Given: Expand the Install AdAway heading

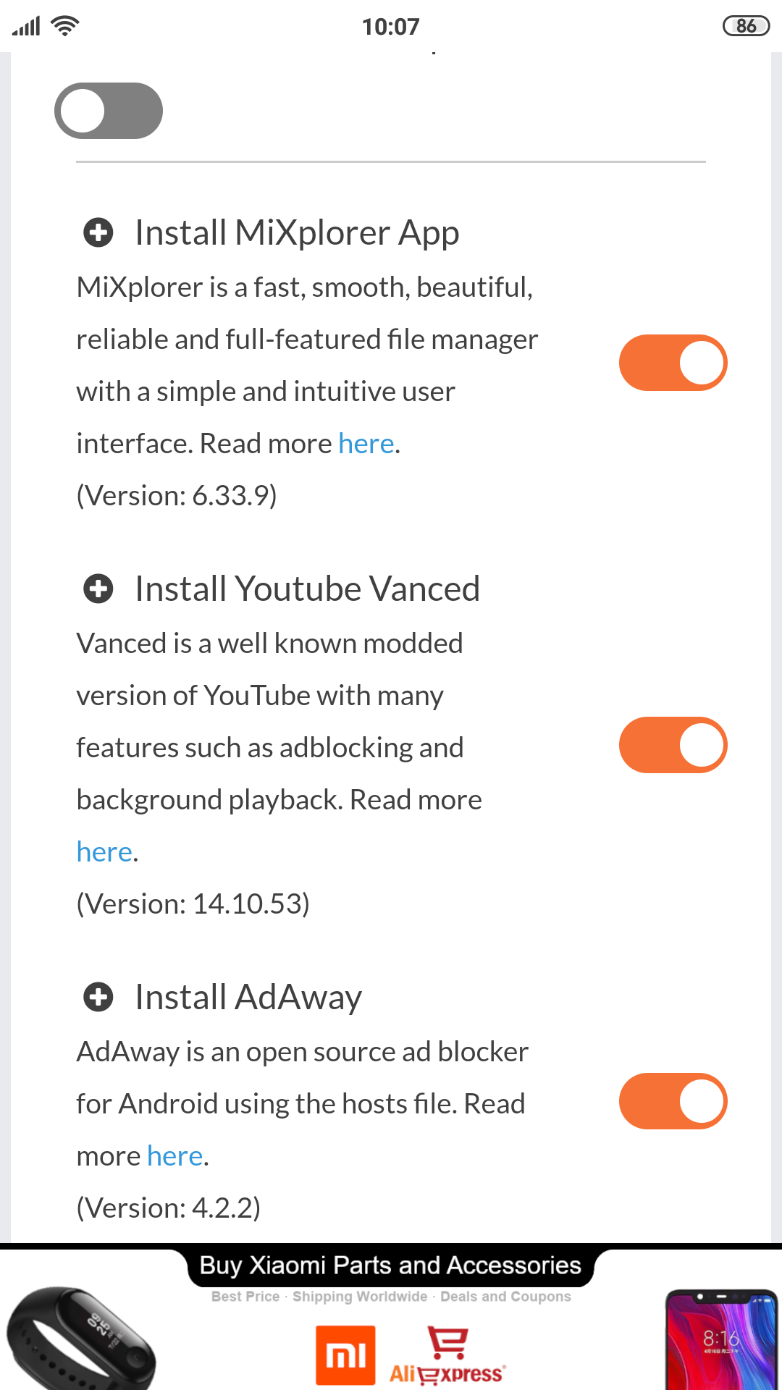Looking at the screenshot, I should (248, 997).
